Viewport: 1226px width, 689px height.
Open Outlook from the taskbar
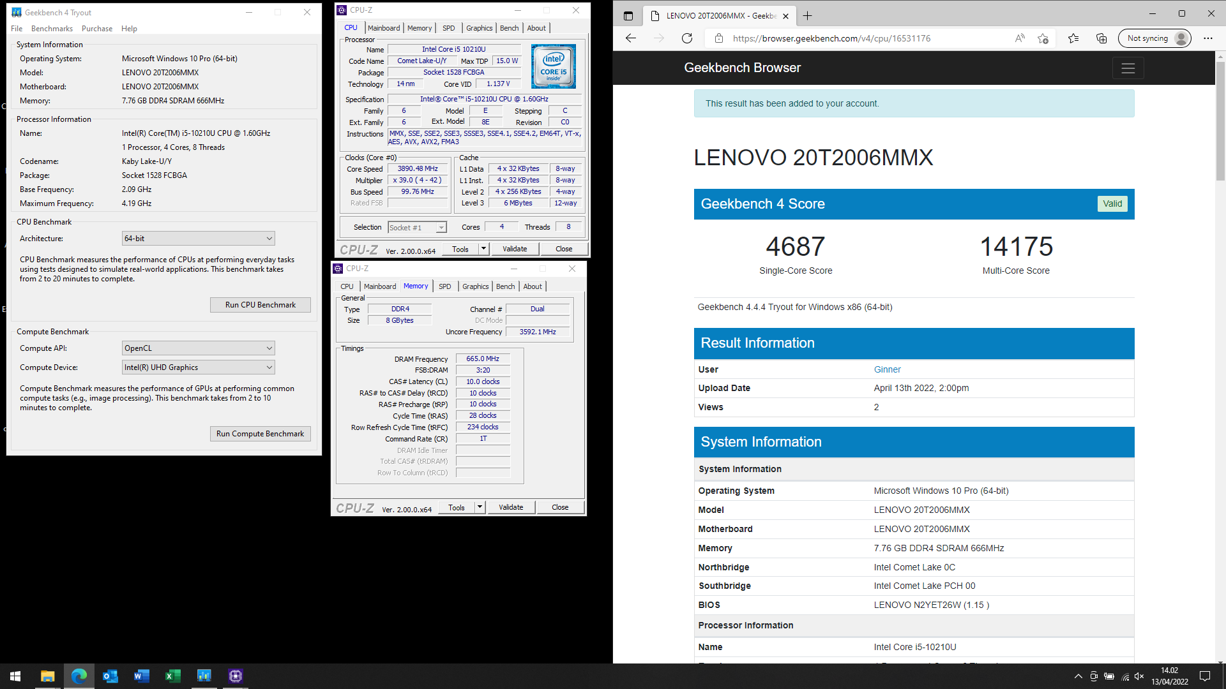tap(110, 676)
